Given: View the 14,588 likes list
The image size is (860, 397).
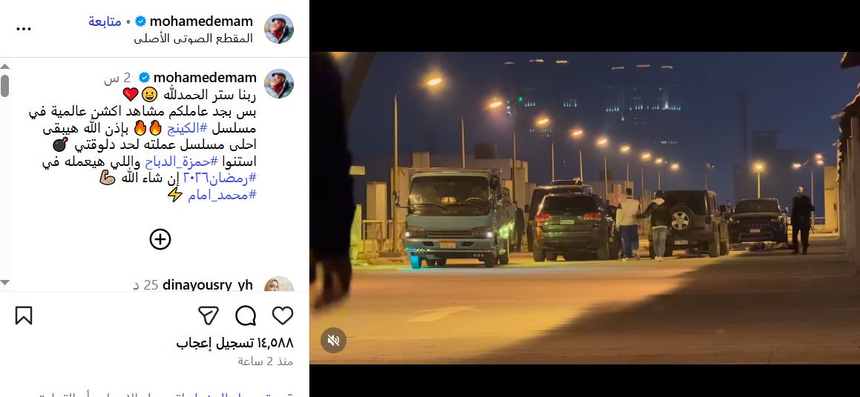Looking at the screenshot, I should [x=234, y=344].
